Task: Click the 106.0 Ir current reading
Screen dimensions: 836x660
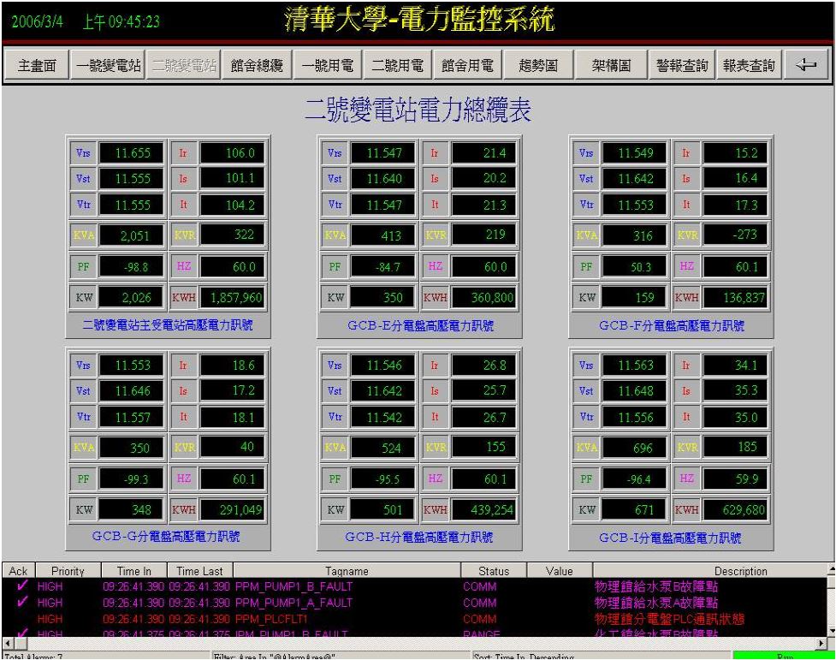Action: pyautogui.click(x=232, y=152)
